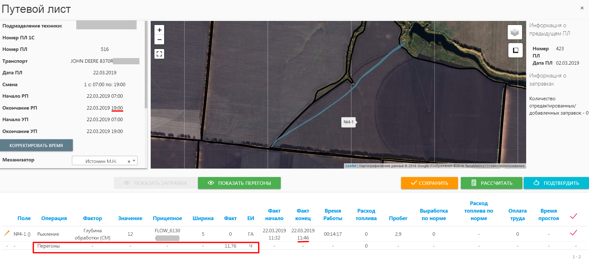Image resolution: width=589 pixels, height=261 pixels.
Task: Click the СОХРАНИТЬ button
Action: pyautogui.click(x=430, y=183)
